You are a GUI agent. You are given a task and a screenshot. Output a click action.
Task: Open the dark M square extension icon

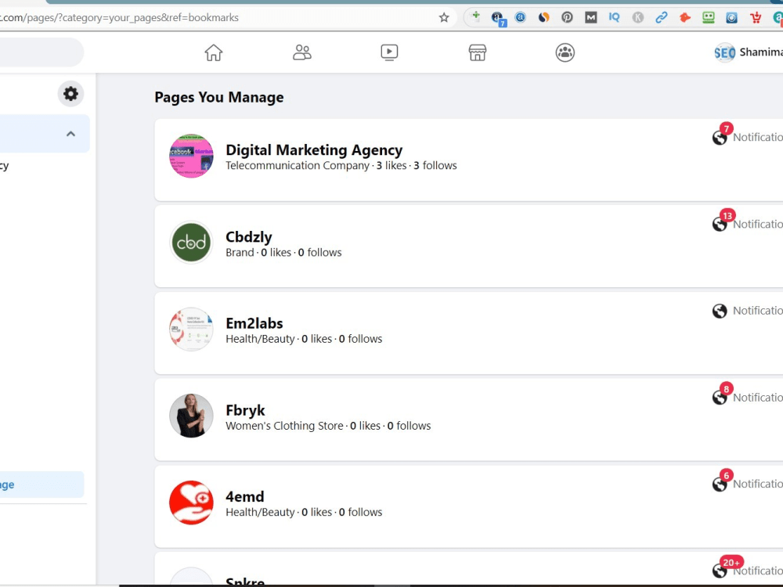[x=590, y=17]
